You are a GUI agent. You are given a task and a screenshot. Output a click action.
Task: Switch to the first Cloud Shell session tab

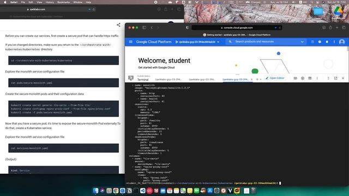coord(169,79)
